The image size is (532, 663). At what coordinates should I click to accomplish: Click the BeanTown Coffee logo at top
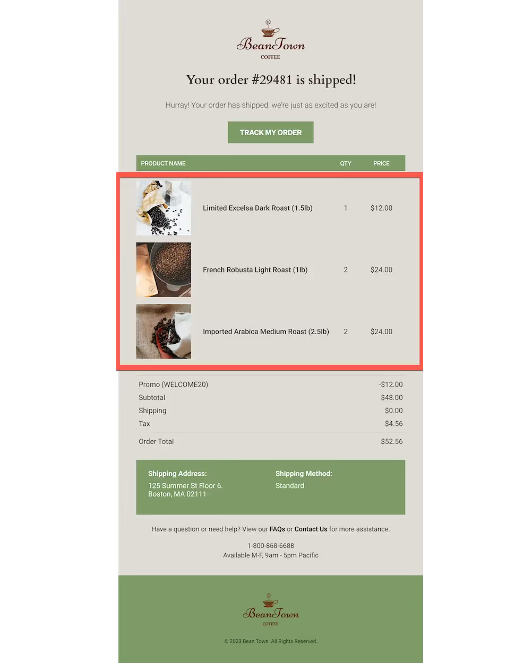pyautogui.click(x=271, y=40)
